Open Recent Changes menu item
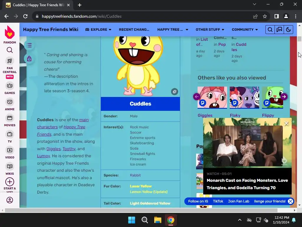This screenshot has height=227, width=302. point(134,30)
